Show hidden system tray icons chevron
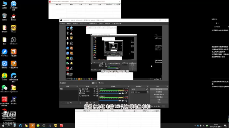The image size is (229, 128). 195,126
